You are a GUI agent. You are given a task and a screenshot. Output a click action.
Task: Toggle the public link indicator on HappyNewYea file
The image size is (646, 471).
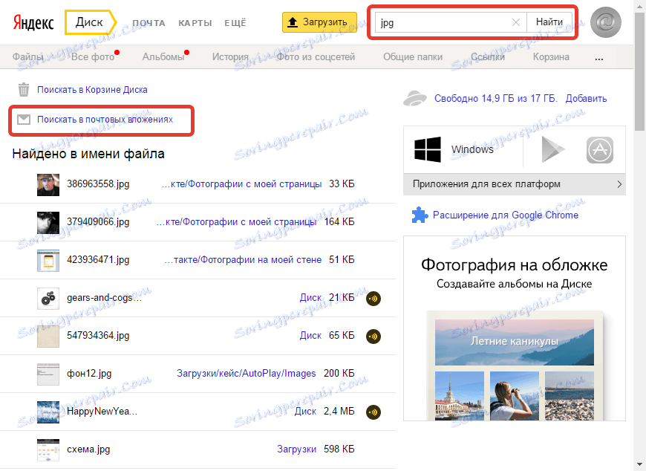click(x=373, y=412)
